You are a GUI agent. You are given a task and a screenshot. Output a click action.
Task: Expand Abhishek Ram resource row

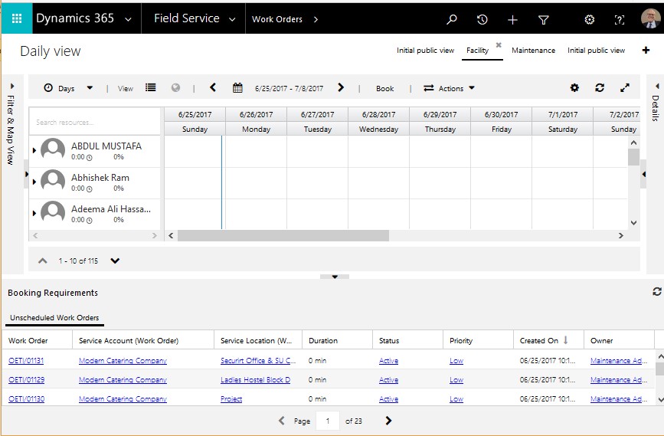[x=34, y=182]
